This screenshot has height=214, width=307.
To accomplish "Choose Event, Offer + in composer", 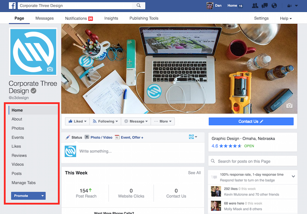I will coord(129,137).
